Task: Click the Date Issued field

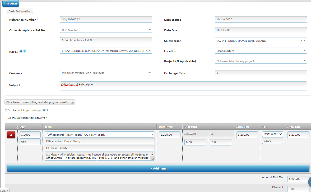Action: tap(261, 20)
